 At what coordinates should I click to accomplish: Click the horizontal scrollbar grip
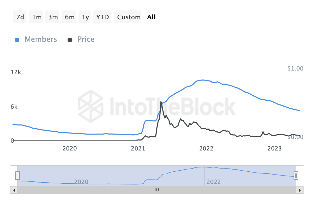pyautogui.click(x=157, y=190)
